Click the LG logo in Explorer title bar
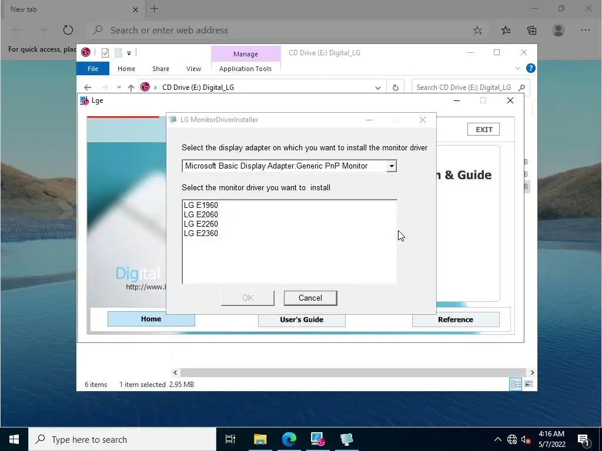602x451 pixels. pyautogui.click(x=86, y=52)
